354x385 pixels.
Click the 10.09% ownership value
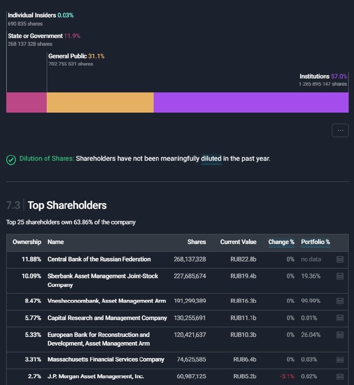[x=31, y=276]
